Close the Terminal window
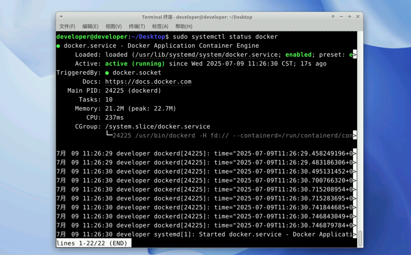 pyautogui.click(x=358, y=17)
